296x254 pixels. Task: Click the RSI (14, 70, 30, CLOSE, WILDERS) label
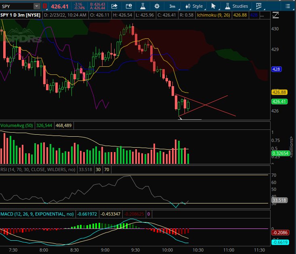(x=38, y=169)
